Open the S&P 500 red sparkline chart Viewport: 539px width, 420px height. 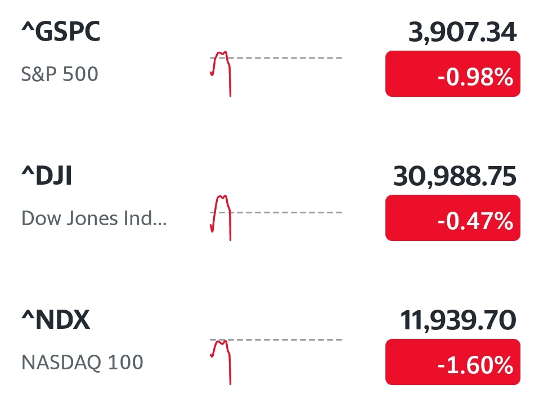point(221,74)
